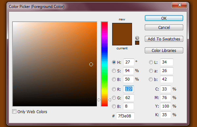Close the Color Picker dialog
Viewport: 197px width, 127px height.
pos(179,5)
